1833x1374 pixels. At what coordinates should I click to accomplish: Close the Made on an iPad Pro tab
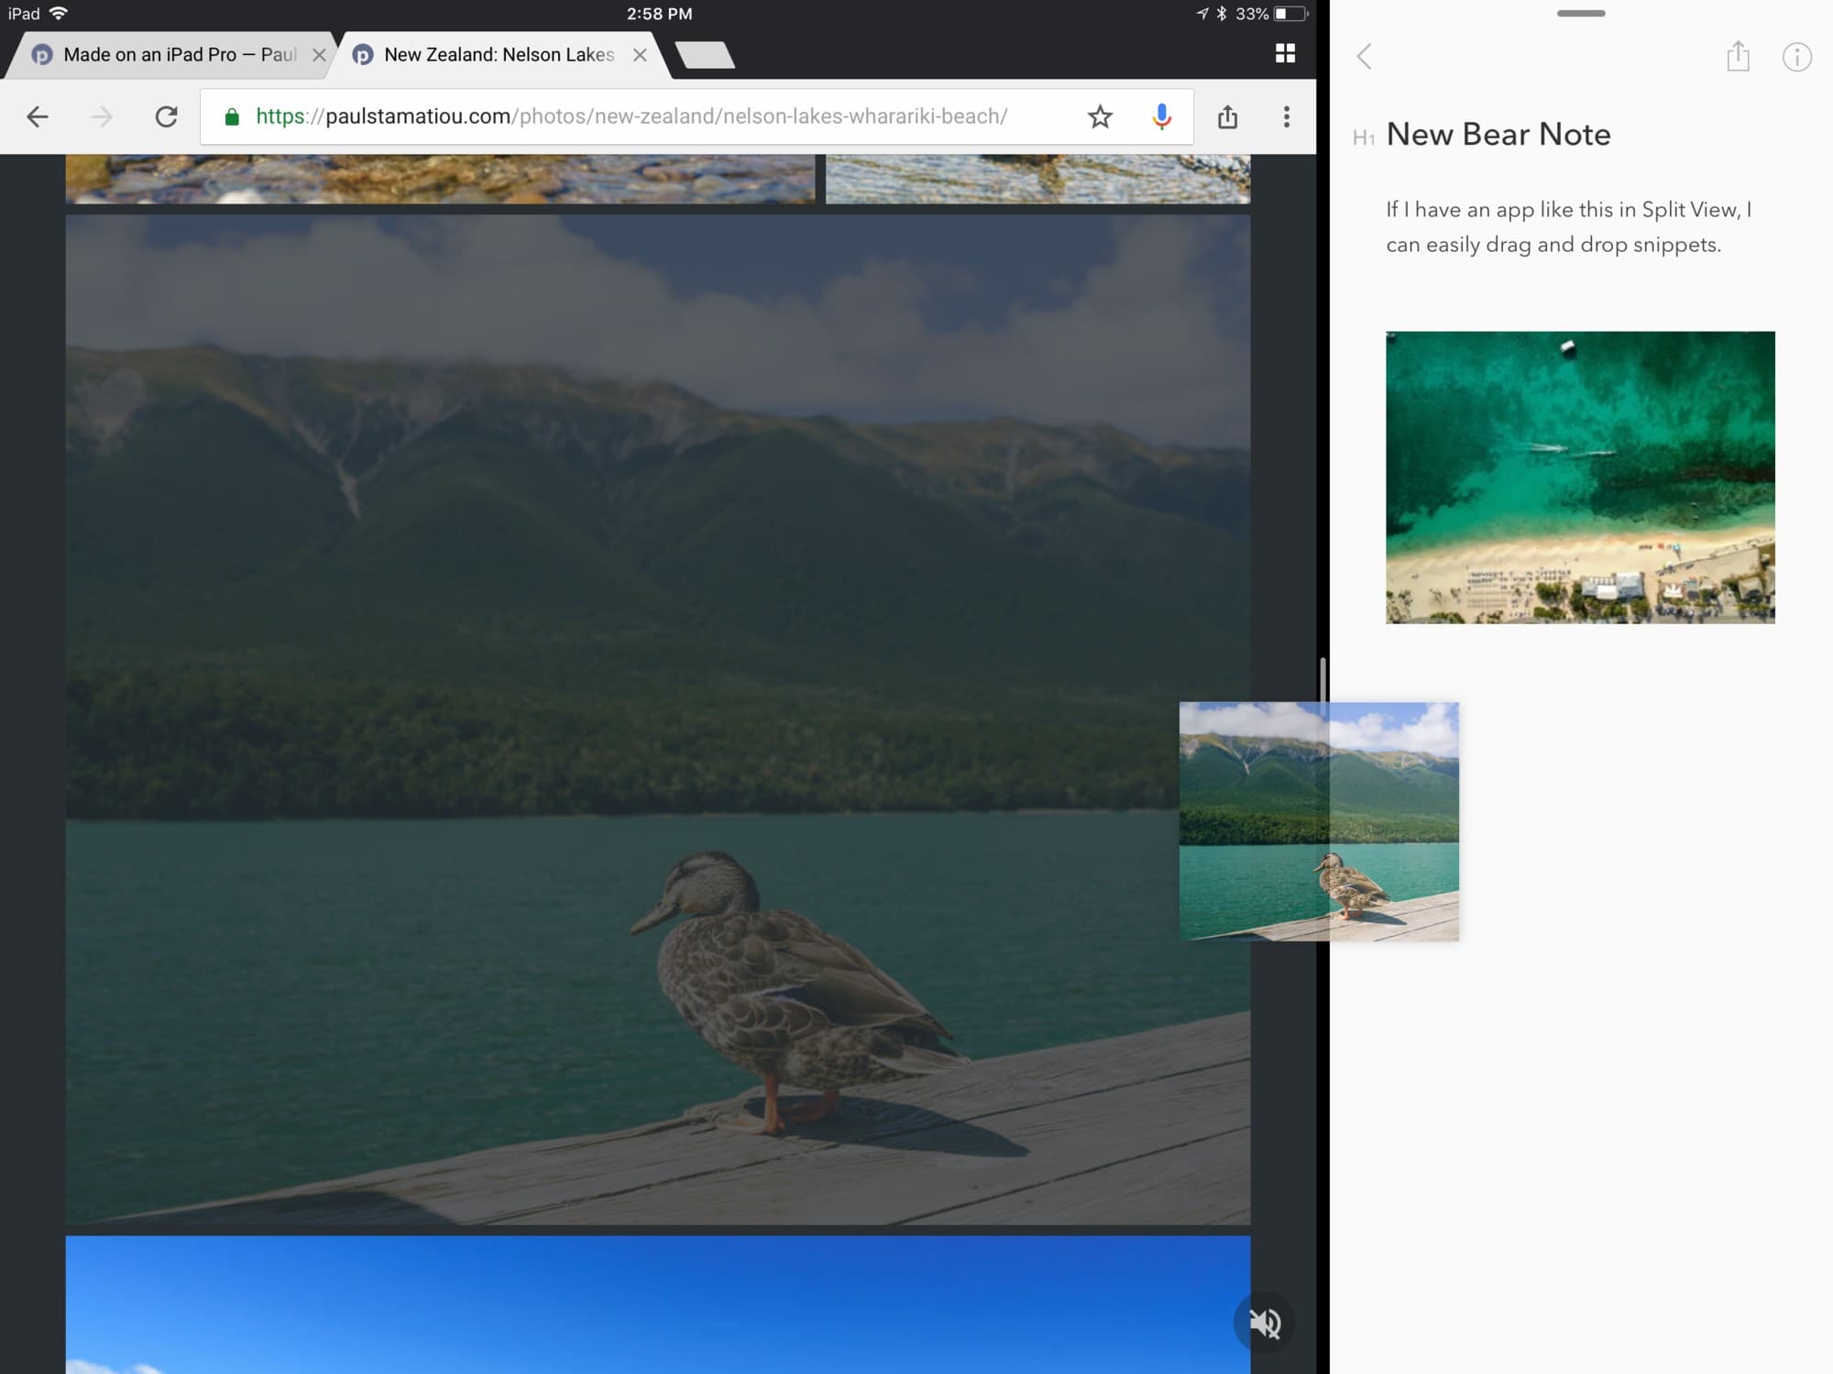319,55
